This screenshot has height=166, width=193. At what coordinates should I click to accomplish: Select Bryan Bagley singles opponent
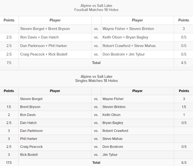click(x=113, y=123)
